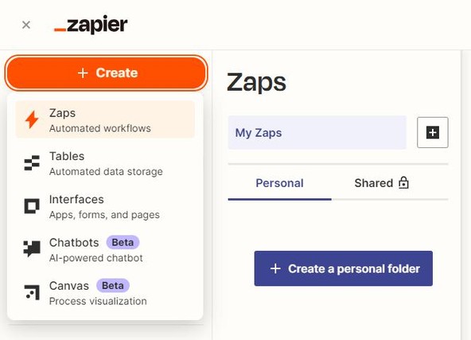The height and width of the screenshot is (340, 471).
Task: Click the lock icon beside Shared
Action: coord(403,182)
